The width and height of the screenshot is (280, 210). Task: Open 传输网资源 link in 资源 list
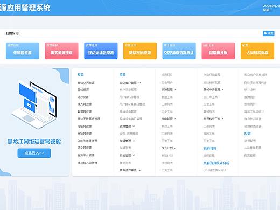point(85,127)
